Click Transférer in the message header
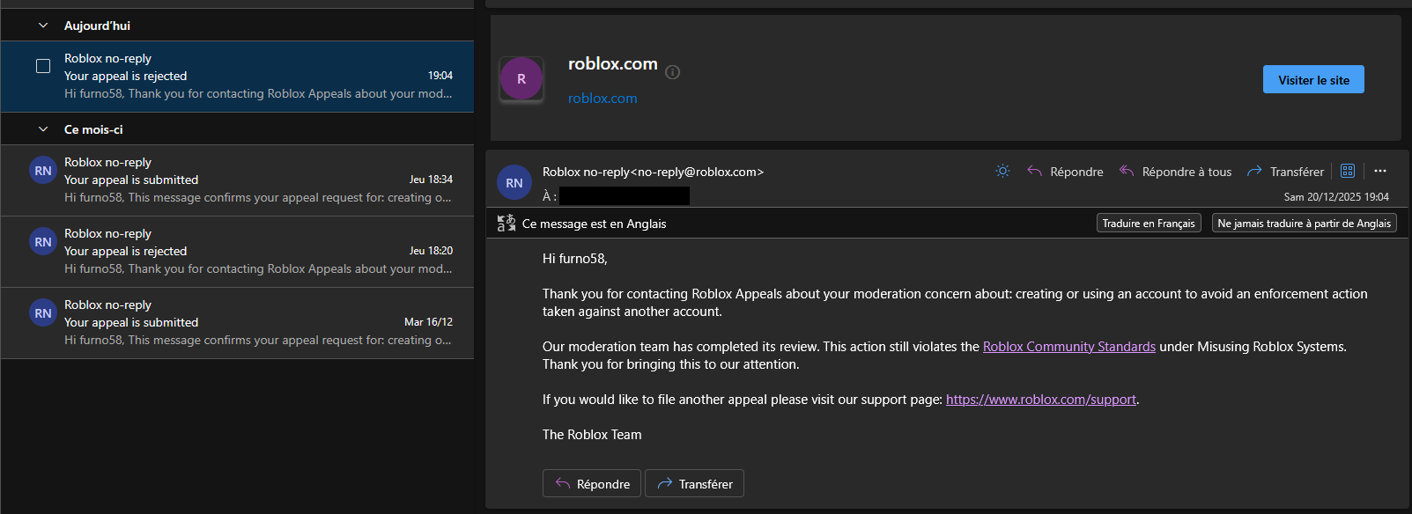The height and width of the screenshot is (514, 1412). tap(1285, 172)
